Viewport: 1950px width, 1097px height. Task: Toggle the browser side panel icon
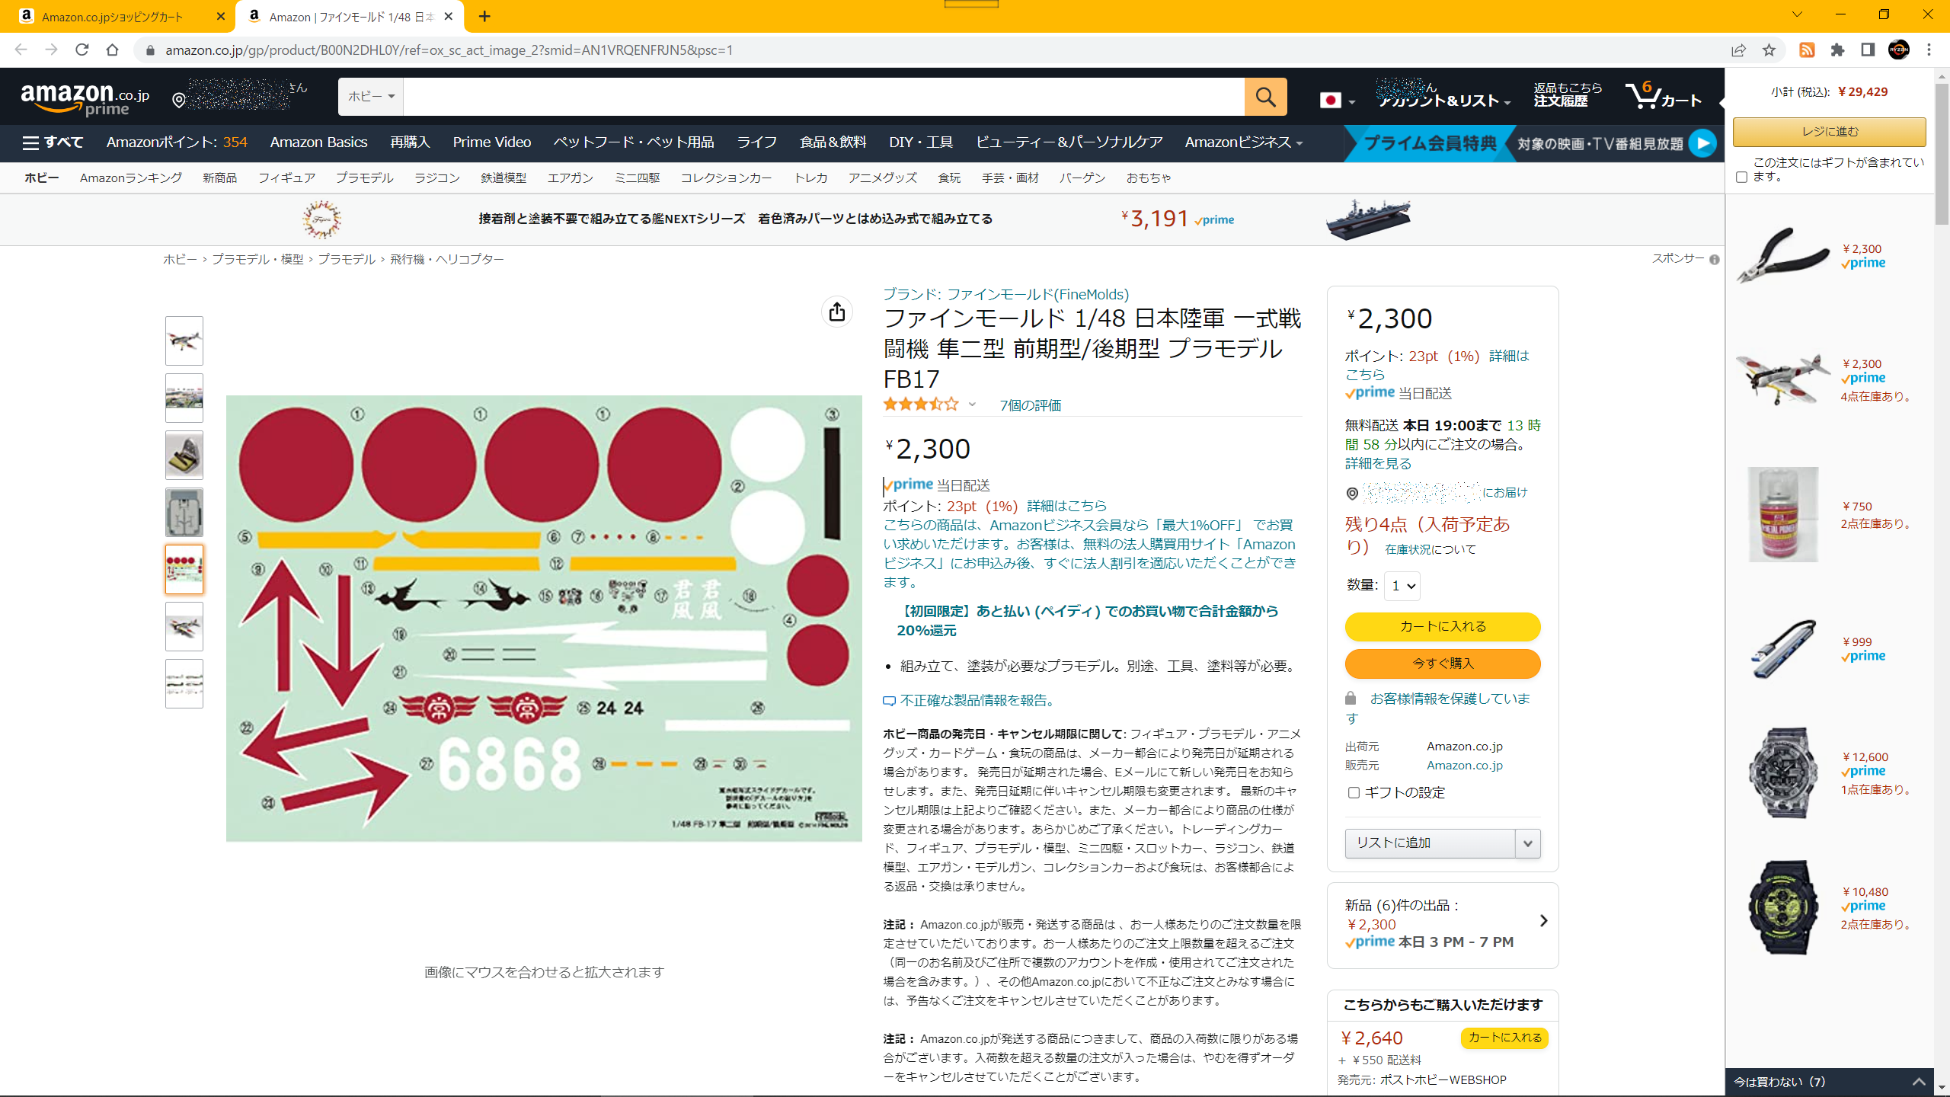tap(1868, 50)
